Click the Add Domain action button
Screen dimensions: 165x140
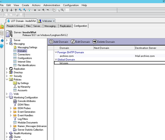pos(59,42)
